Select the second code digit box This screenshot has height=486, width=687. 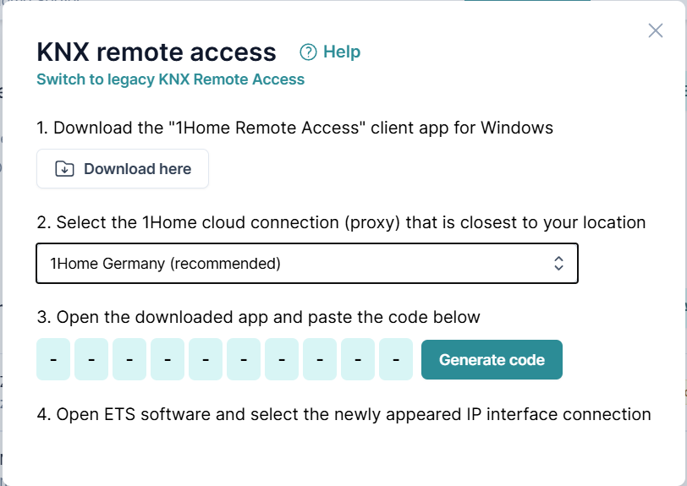point(91,360)
